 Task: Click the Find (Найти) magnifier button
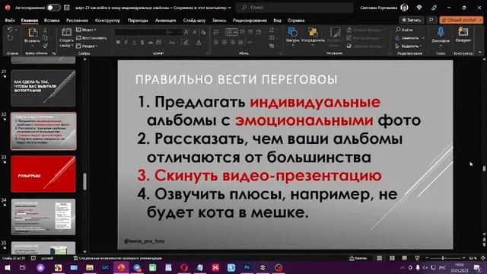(x=404, y=30)
